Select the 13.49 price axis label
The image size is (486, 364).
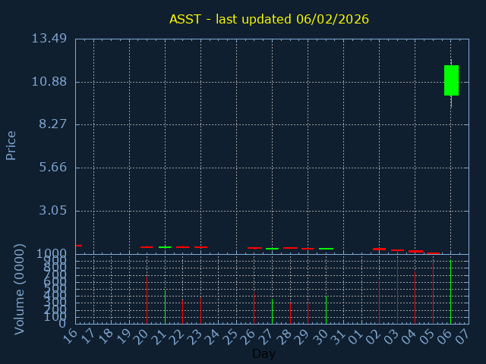(x=48, y=39)
